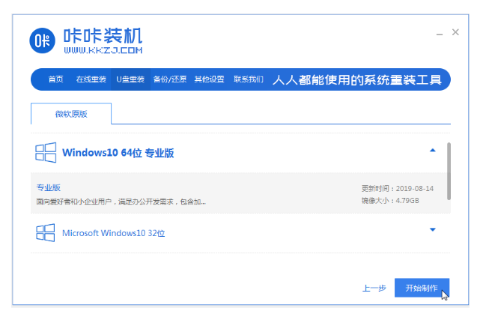Click the 咔咔装机 round logo icon
Viewport: 483px width, 317px height.
point(42,40)
